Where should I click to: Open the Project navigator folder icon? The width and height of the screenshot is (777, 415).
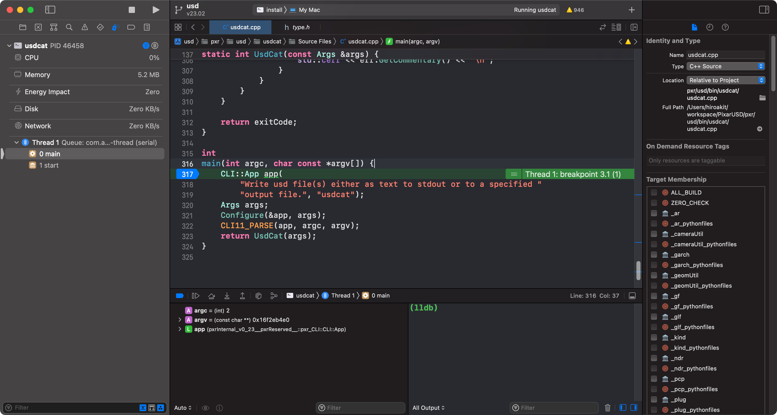click(23, 27)
